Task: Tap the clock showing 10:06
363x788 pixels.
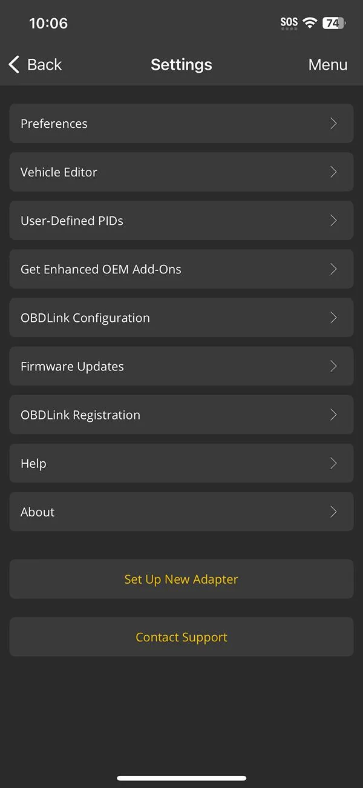Action: pyautogui.click(x=48, y=23)
